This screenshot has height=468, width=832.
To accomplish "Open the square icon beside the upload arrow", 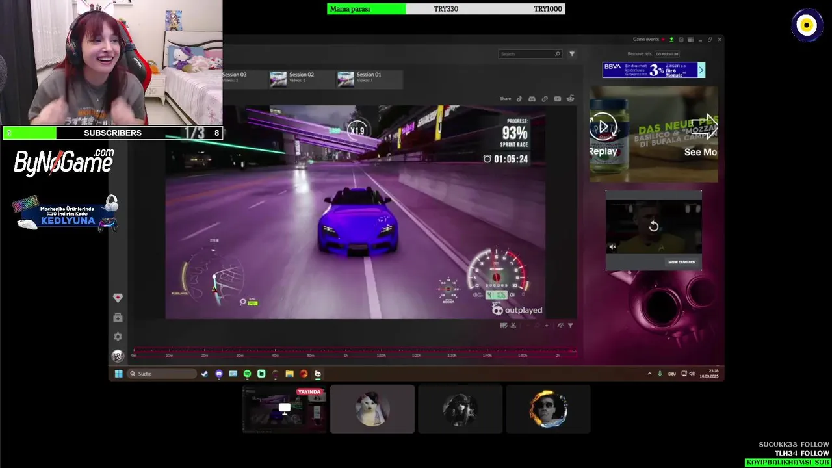I will click(681, 40).
